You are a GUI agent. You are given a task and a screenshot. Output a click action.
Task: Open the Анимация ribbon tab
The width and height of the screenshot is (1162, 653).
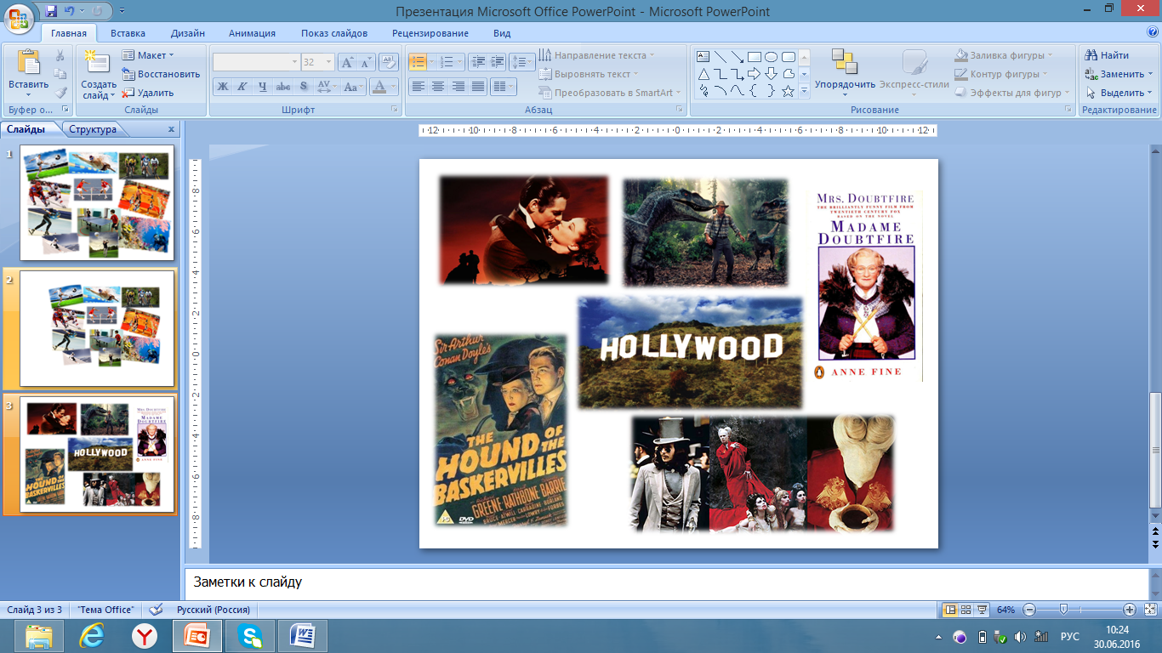pyautogui.click(x=252, y=33)
